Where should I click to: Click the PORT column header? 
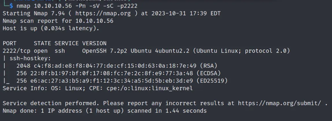pyautogui.click(x=10, y=43)
